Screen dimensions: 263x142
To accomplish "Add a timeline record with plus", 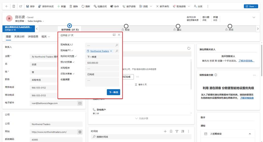I will (x=165, y=131).
